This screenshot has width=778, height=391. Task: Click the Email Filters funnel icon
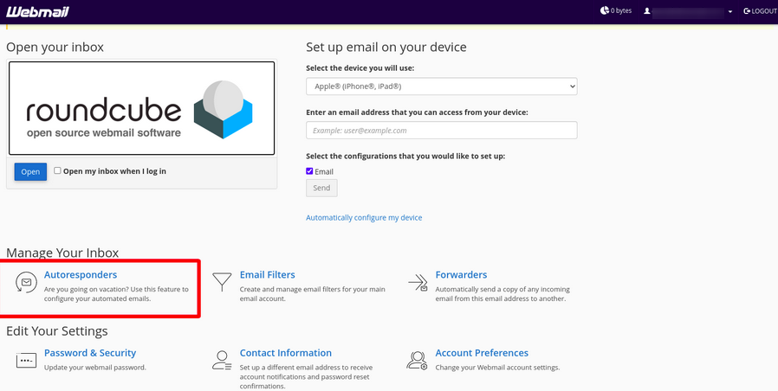point(223,282)
